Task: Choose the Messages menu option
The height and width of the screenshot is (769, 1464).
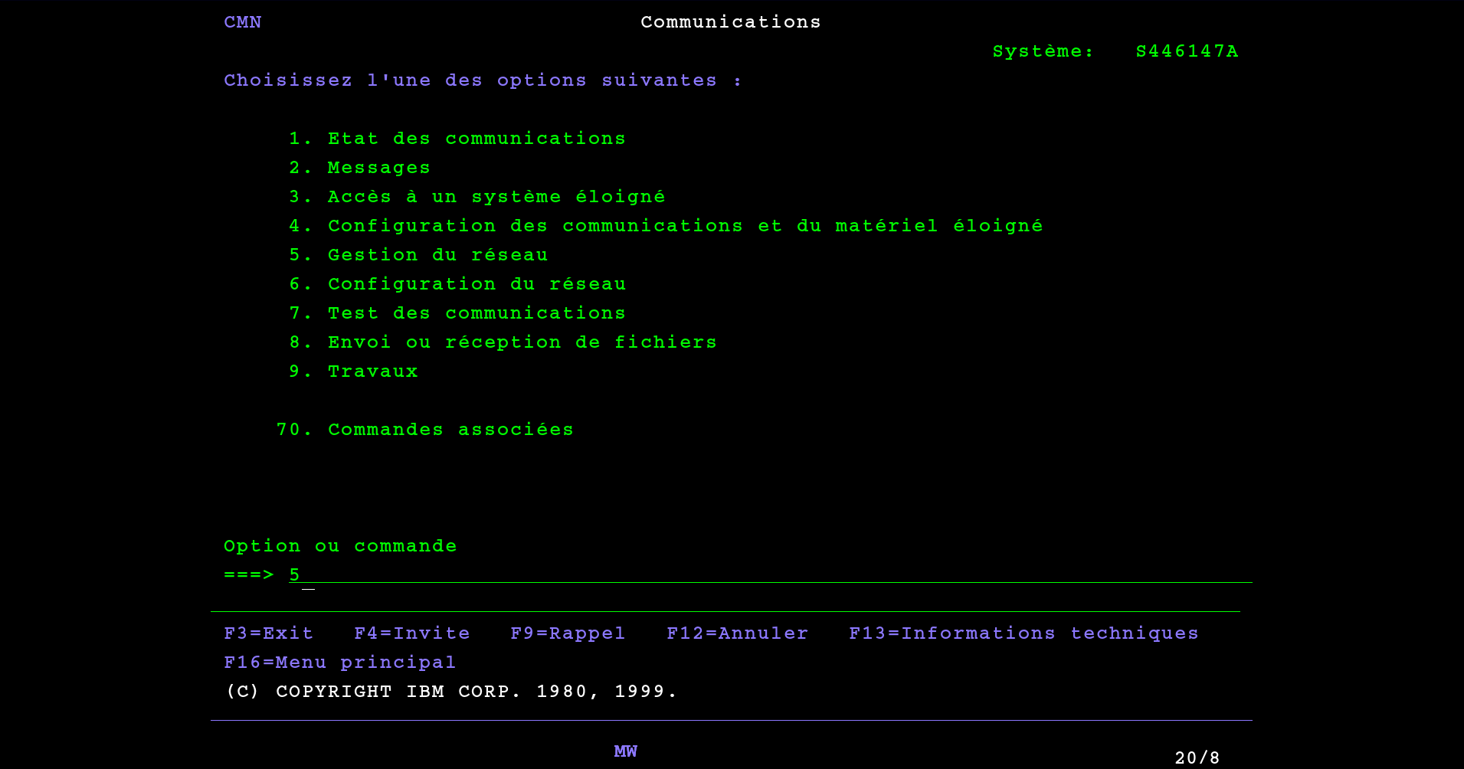Action: click(378, 168)
